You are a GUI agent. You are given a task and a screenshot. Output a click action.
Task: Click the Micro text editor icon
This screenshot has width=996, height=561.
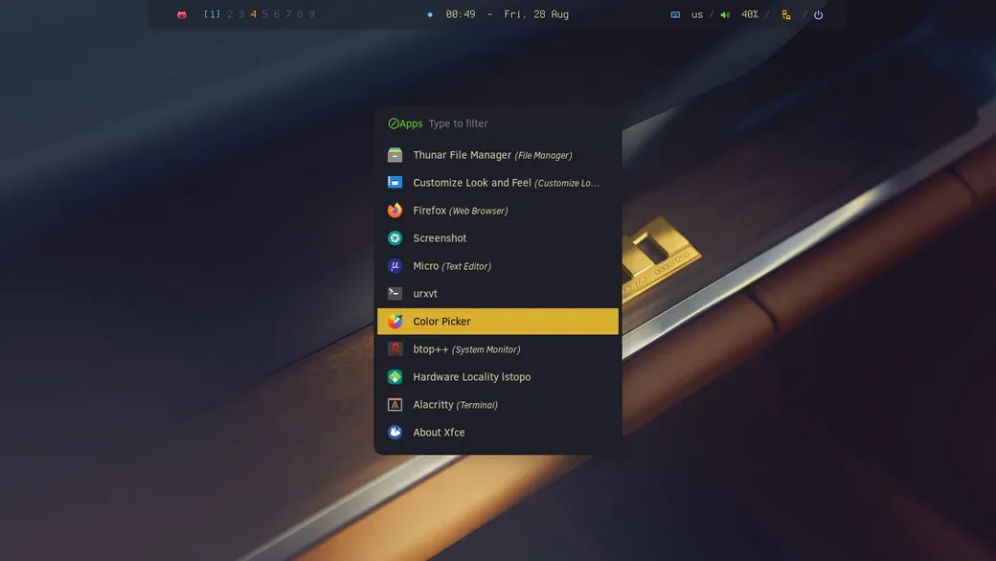coord(396,266)
